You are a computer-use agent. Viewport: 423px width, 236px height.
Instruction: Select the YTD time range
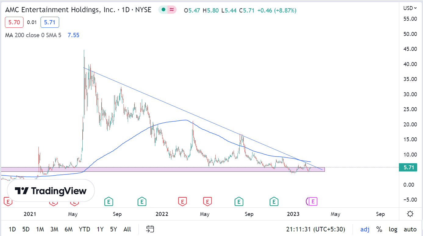click(x=84, y=229)
